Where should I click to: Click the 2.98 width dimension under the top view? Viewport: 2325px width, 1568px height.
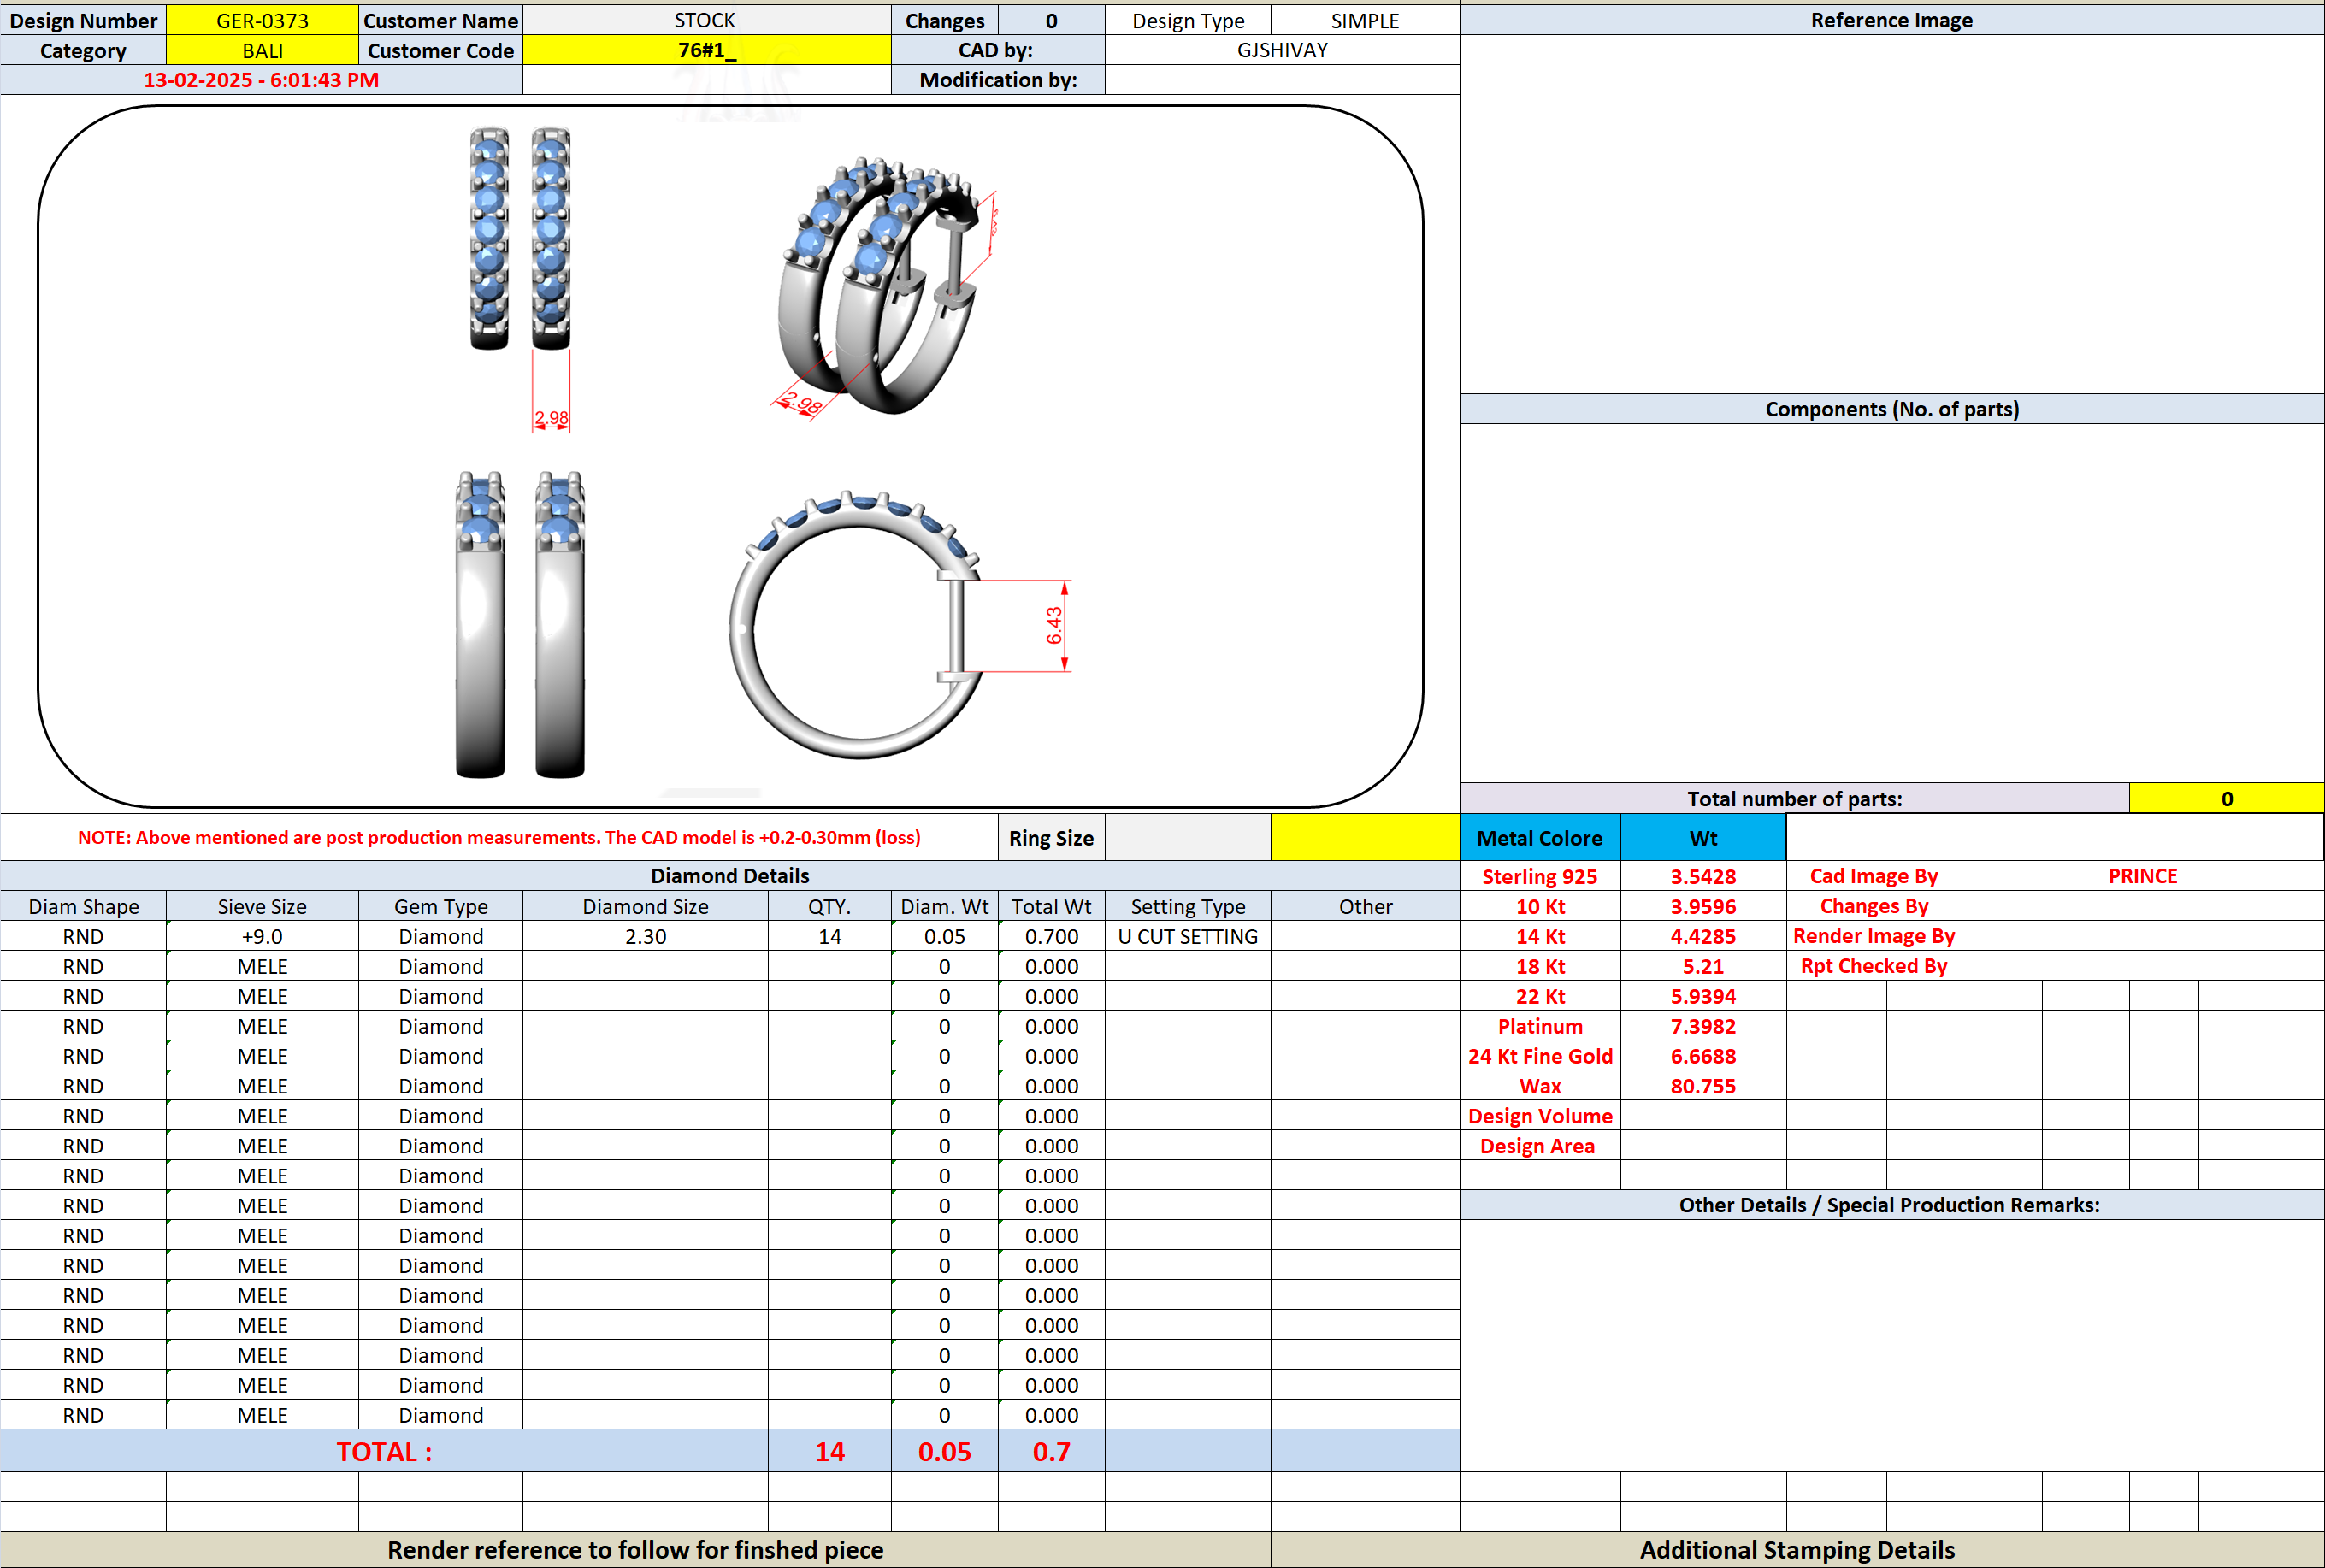coord(551,418)
